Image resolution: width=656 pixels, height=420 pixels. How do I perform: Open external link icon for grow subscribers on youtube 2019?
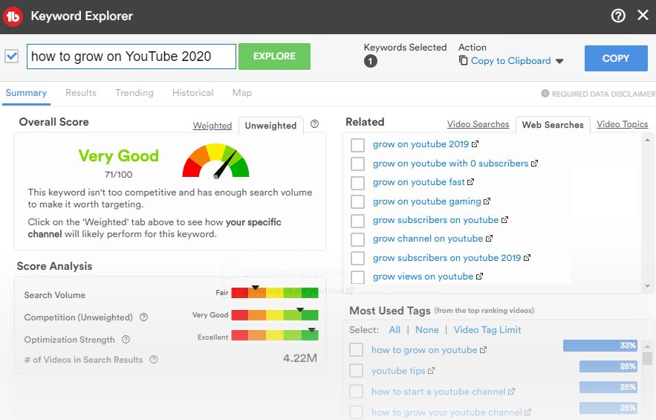[x=527, y=258]
